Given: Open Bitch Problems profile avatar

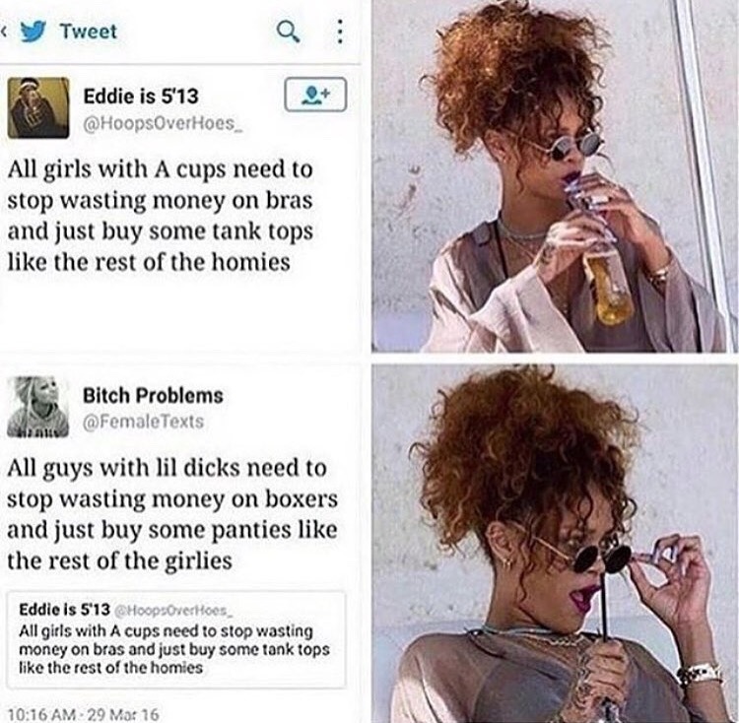Looking at the screenshot, I should pyautogui.click(x=38, y=406).
